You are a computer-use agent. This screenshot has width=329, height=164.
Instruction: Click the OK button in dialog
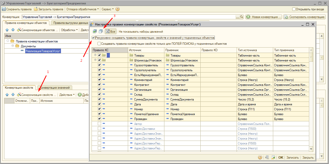281,158
